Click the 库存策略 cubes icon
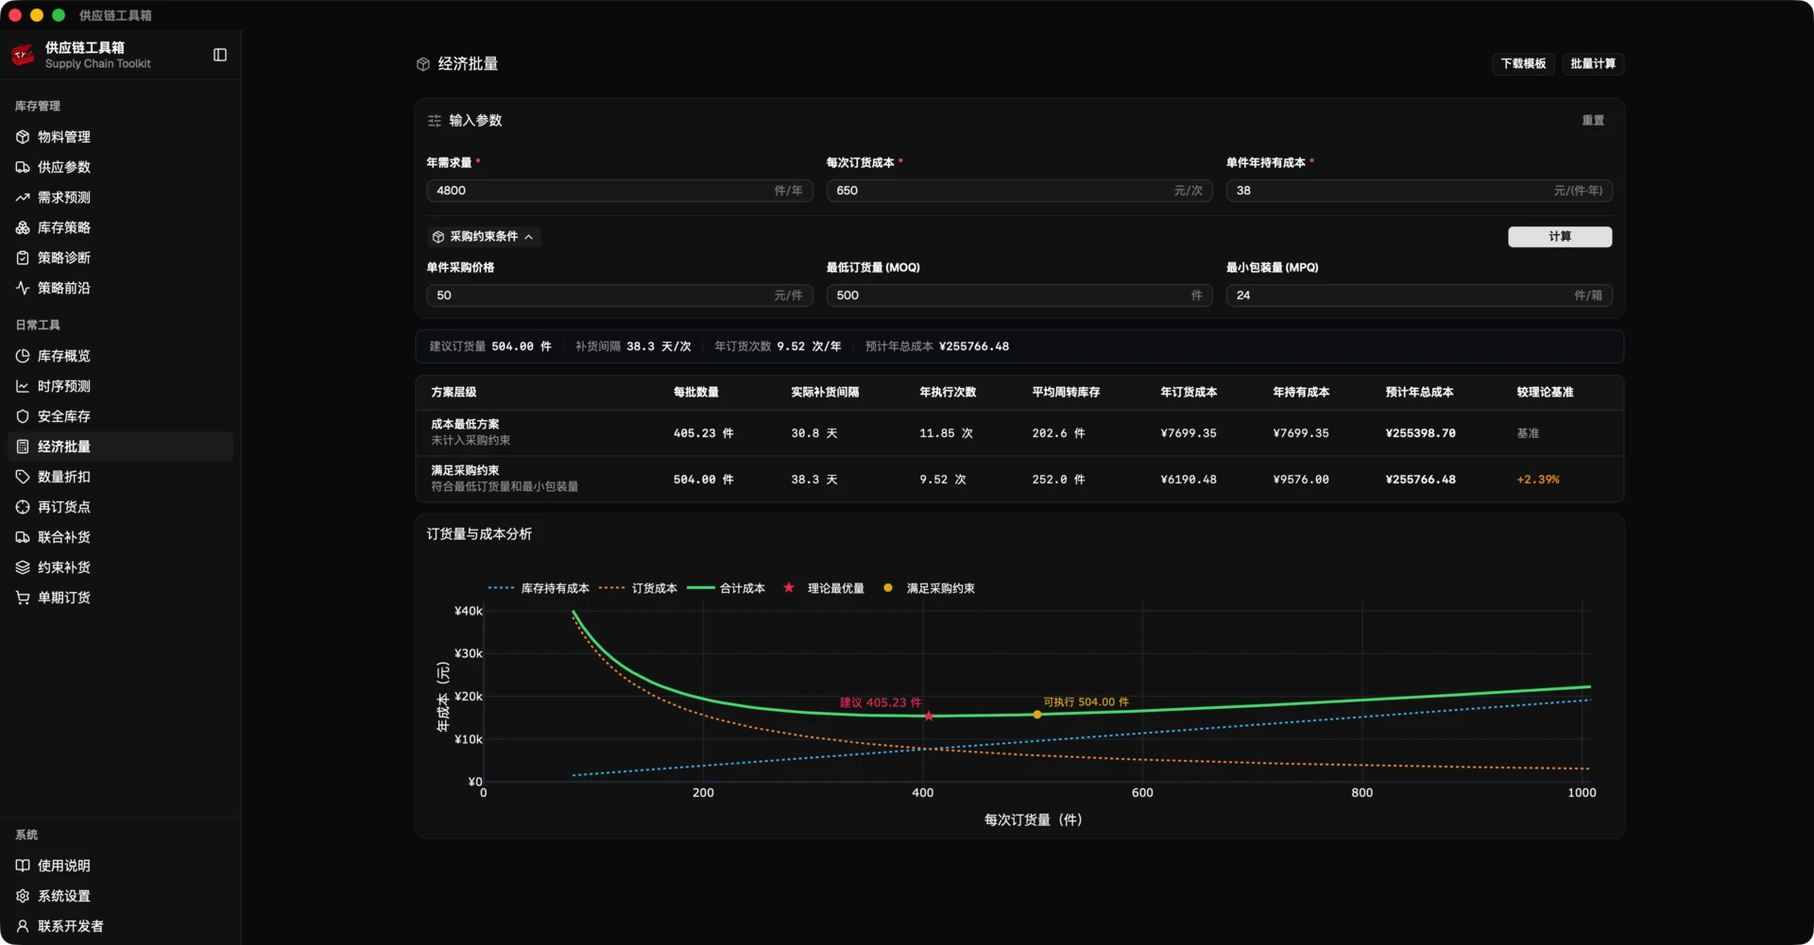The height and width of the screenshot is (945, 1814). pyautogui.click(x=23, y=228)
